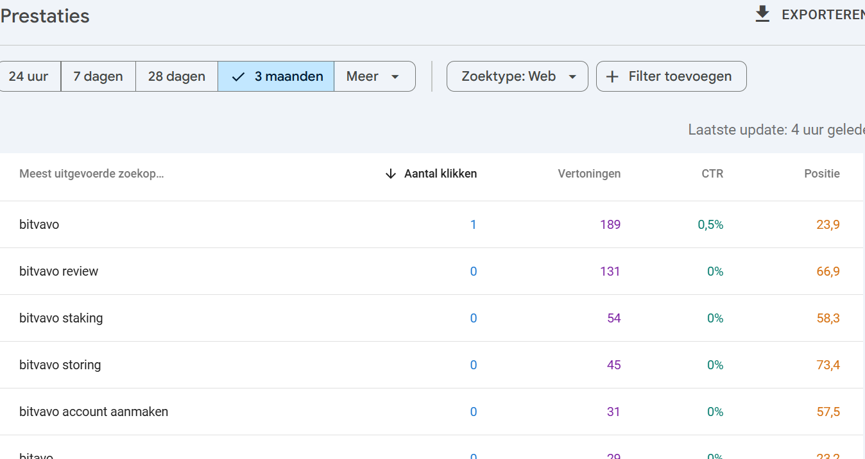Select the 3 maanden date range
Screen dimensions: 865x459
(276, 76)
